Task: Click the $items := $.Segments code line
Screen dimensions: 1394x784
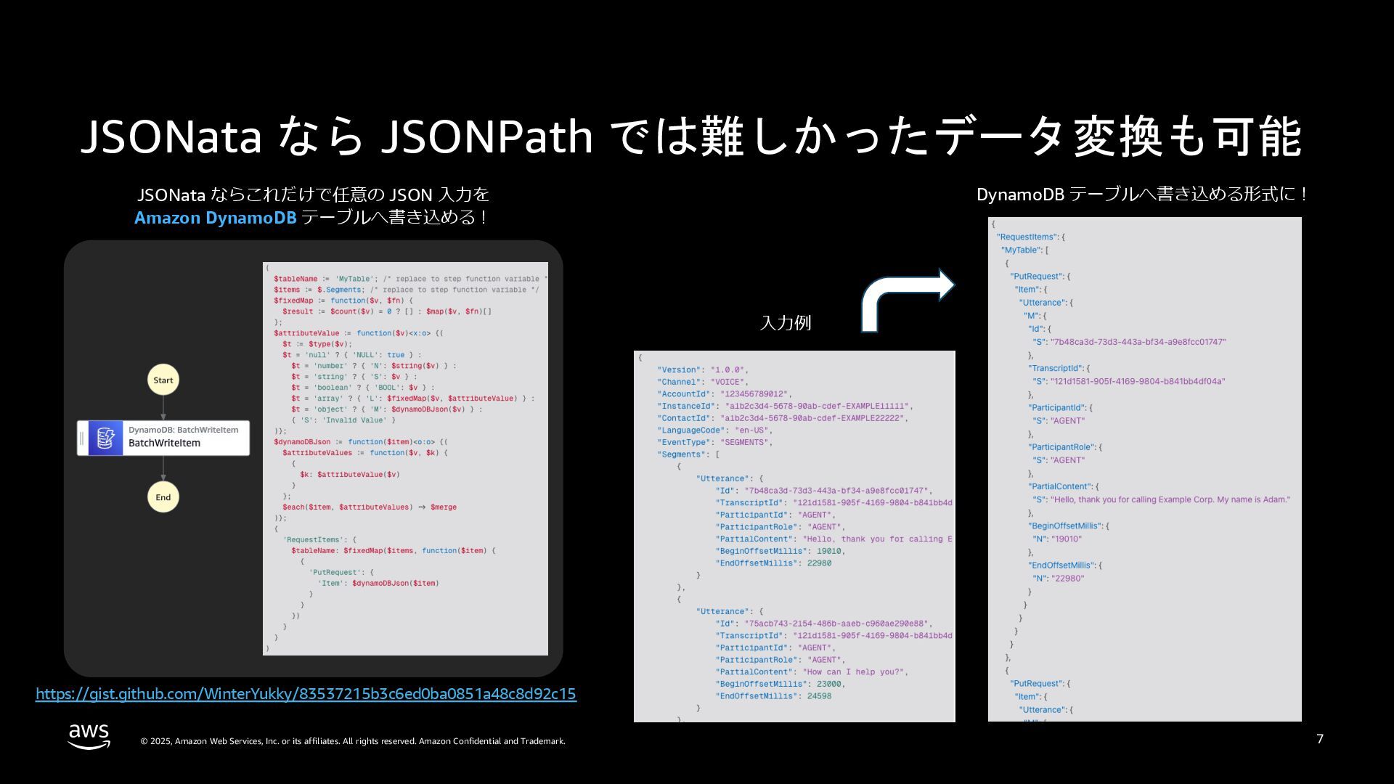Action: click(406, 290)
